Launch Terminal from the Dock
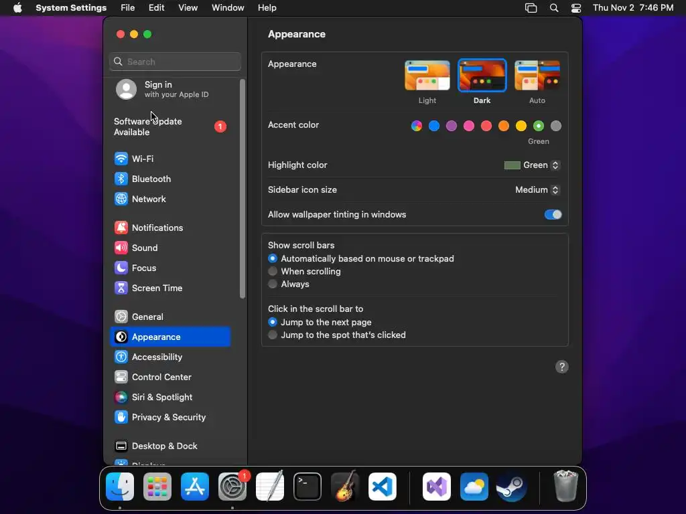 307,487
